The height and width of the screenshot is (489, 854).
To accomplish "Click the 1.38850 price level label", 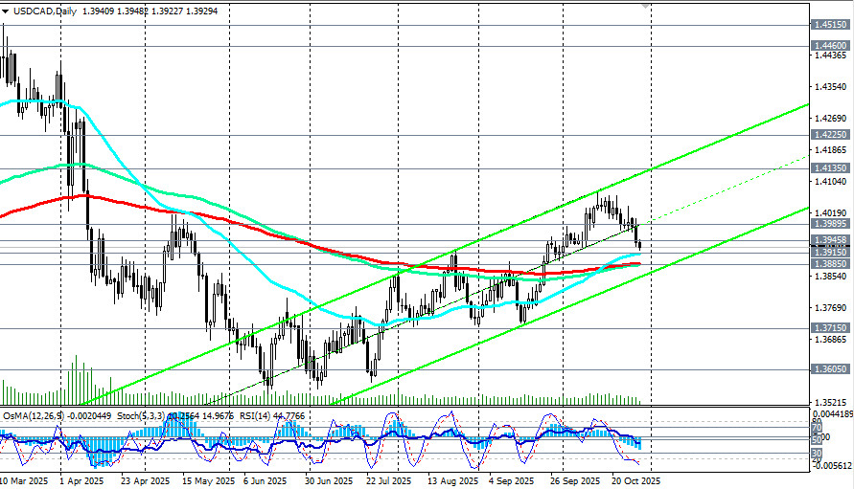I will click(829, 264).
